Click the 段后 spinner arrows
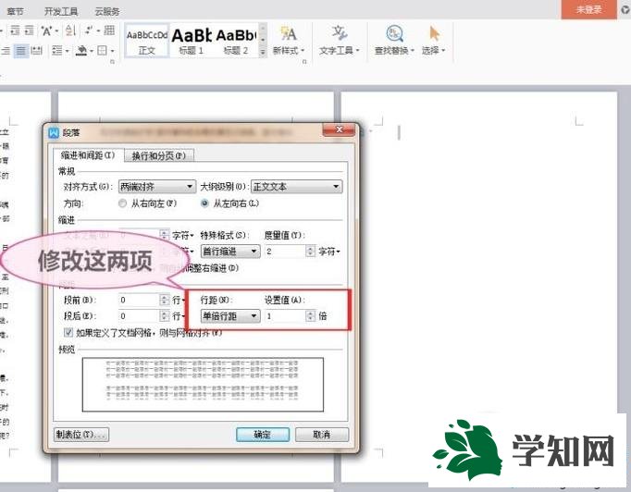This screenshot has width=631, height=492. point(164,316)
